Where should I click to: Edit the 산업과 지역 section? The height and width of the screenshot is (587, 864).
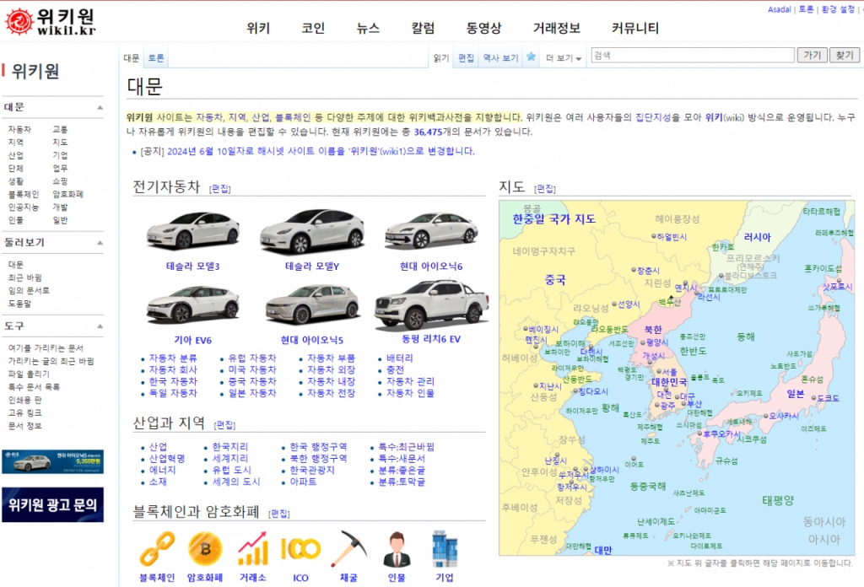pyautogui.click(x=224, y=425)
